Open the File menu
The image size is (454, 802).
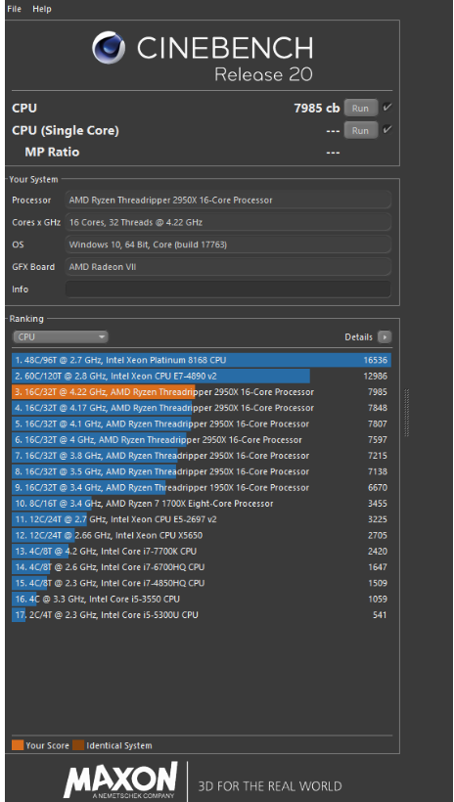click(x=15, y=9)
